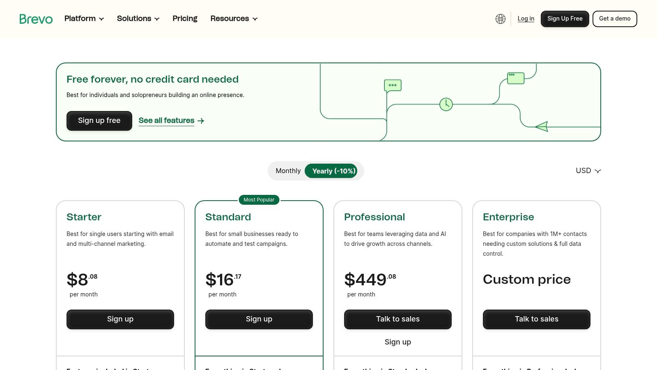
Task: Sign up for the Standard plan
Action: coord(259,319)
